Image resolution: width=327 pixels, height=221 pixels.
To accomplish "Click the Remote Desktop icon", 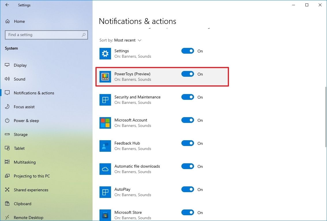I will coord(7,218).
